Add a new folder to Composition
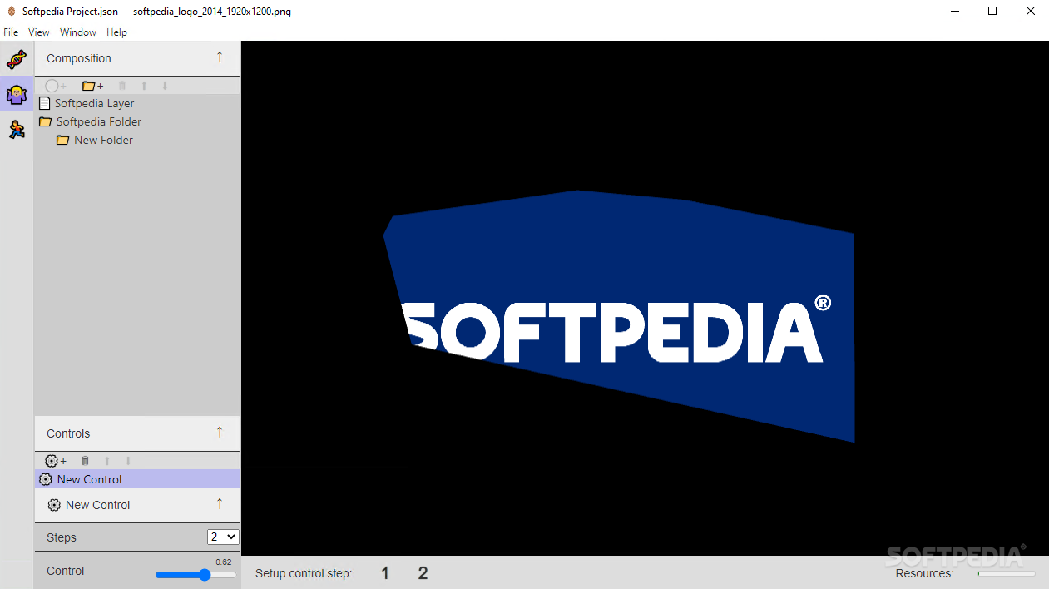Screen dimensions: 1049x589 [92, 86]
